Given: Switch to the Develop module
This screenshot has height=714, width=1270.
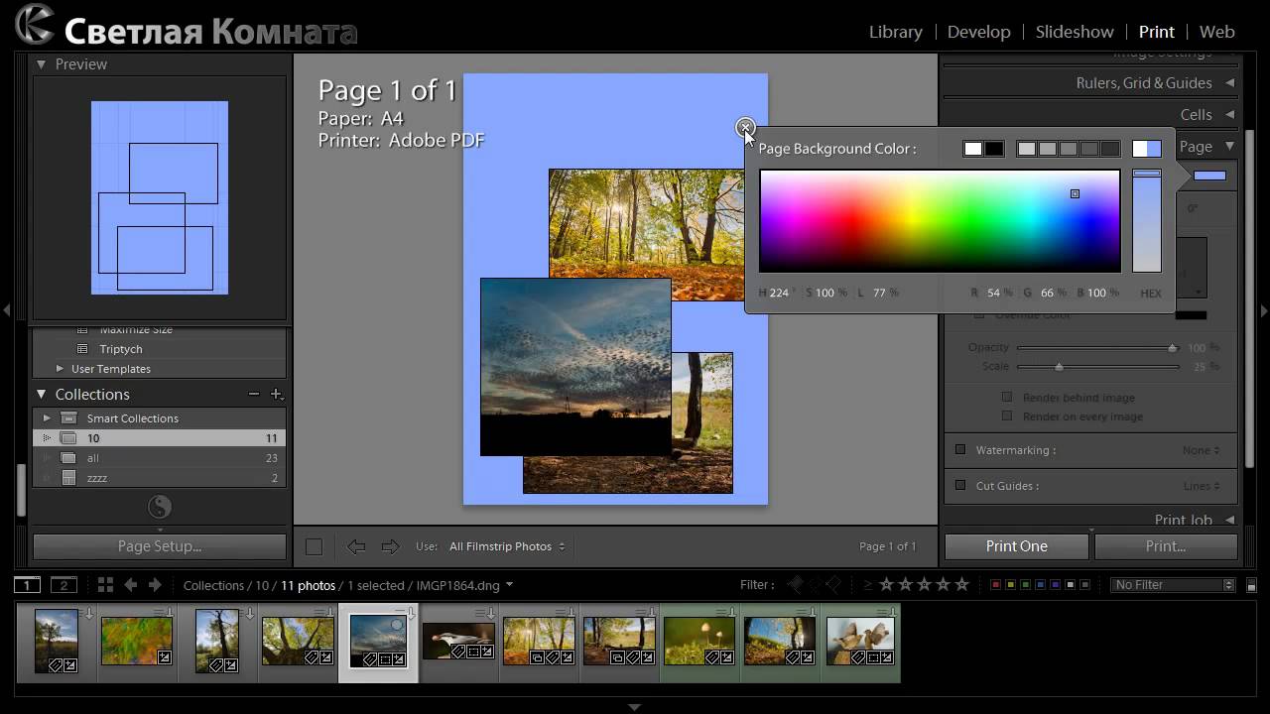Looking at the screenshot, I should (x=978, y=32).
